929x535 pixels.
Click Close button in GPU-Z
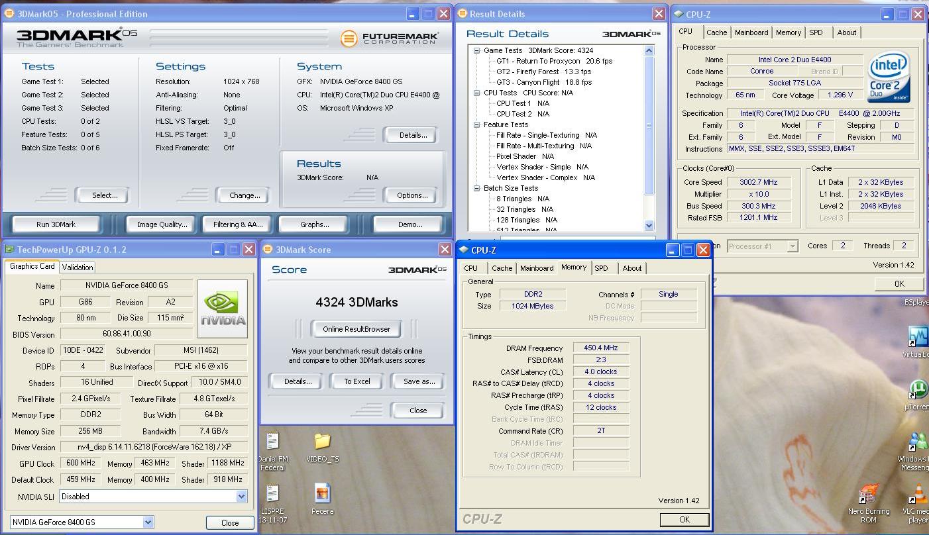(230, 522)
